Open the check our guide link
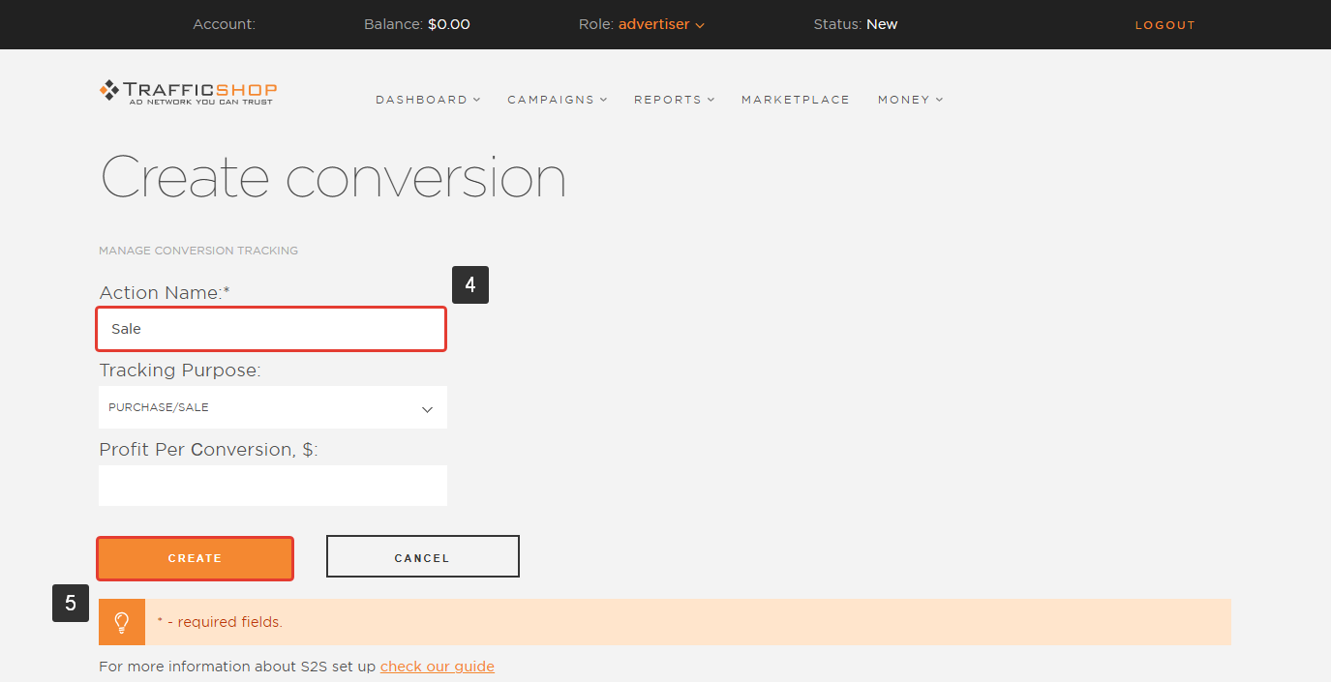The width and height of the screenshot is (1331, 682). click(438, 667)
